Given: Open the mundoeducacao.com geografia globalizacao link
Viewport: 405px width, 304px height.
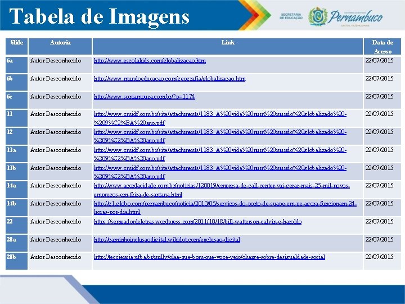Looking at the screenshot, I should click(x=170, y=79).
